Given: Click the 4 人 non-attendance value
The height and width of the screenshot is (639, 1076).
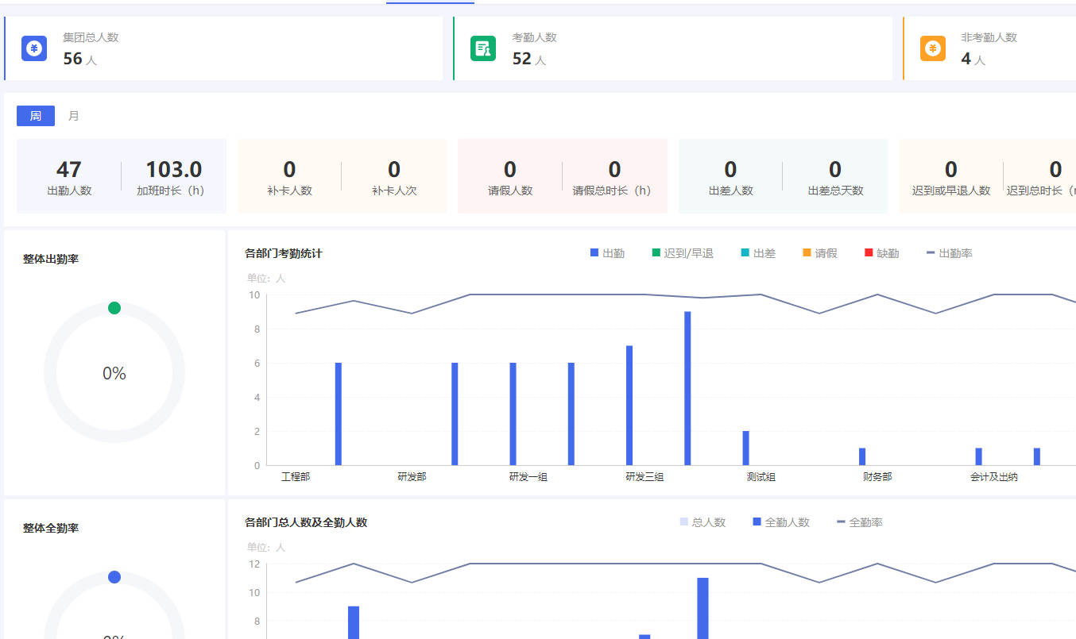Looking at the screenshot, I should pos(973,59).
